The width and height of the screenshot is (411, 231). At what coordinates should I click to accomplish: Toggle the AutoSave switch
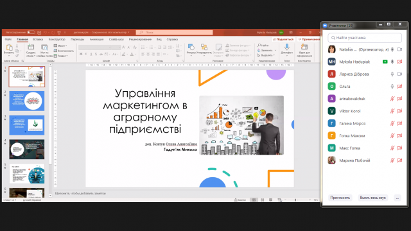(31, 32)
